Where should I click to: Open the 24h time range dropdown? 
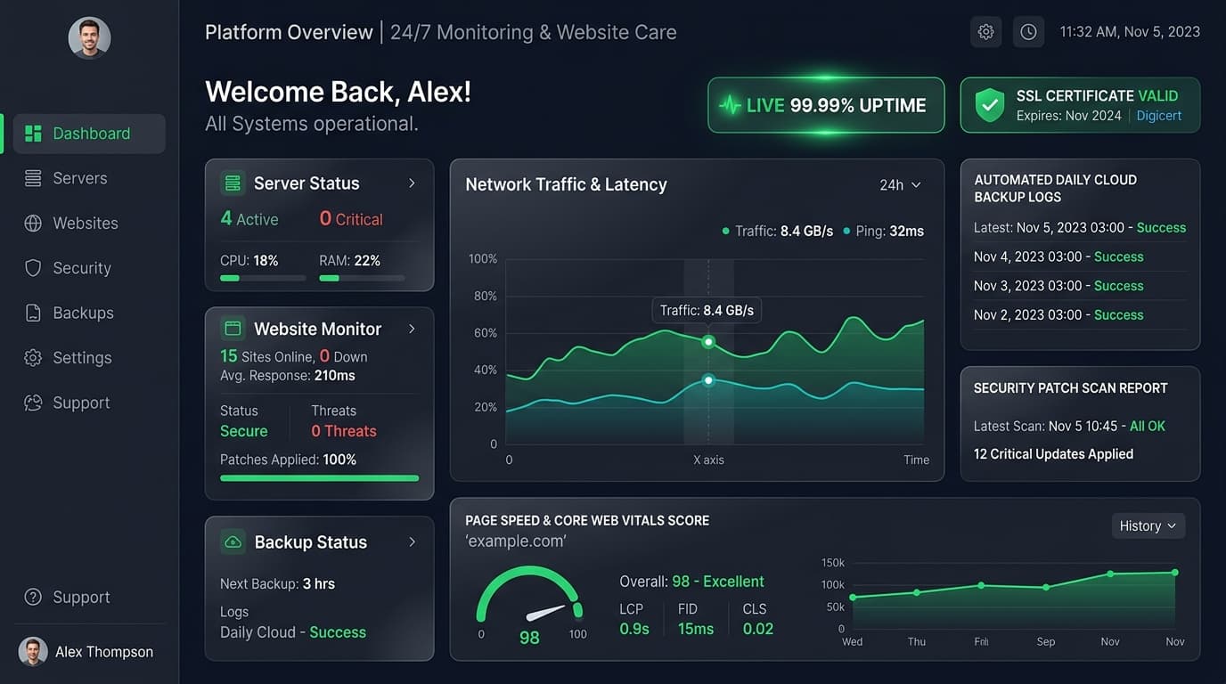pyautogui.click(x=900, y=185)
